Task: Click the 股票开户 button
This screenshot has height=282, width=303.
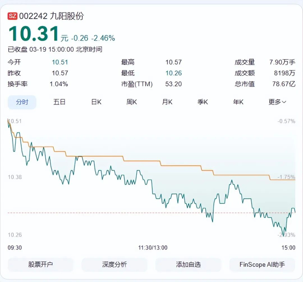Action: (x=41, y=264)
